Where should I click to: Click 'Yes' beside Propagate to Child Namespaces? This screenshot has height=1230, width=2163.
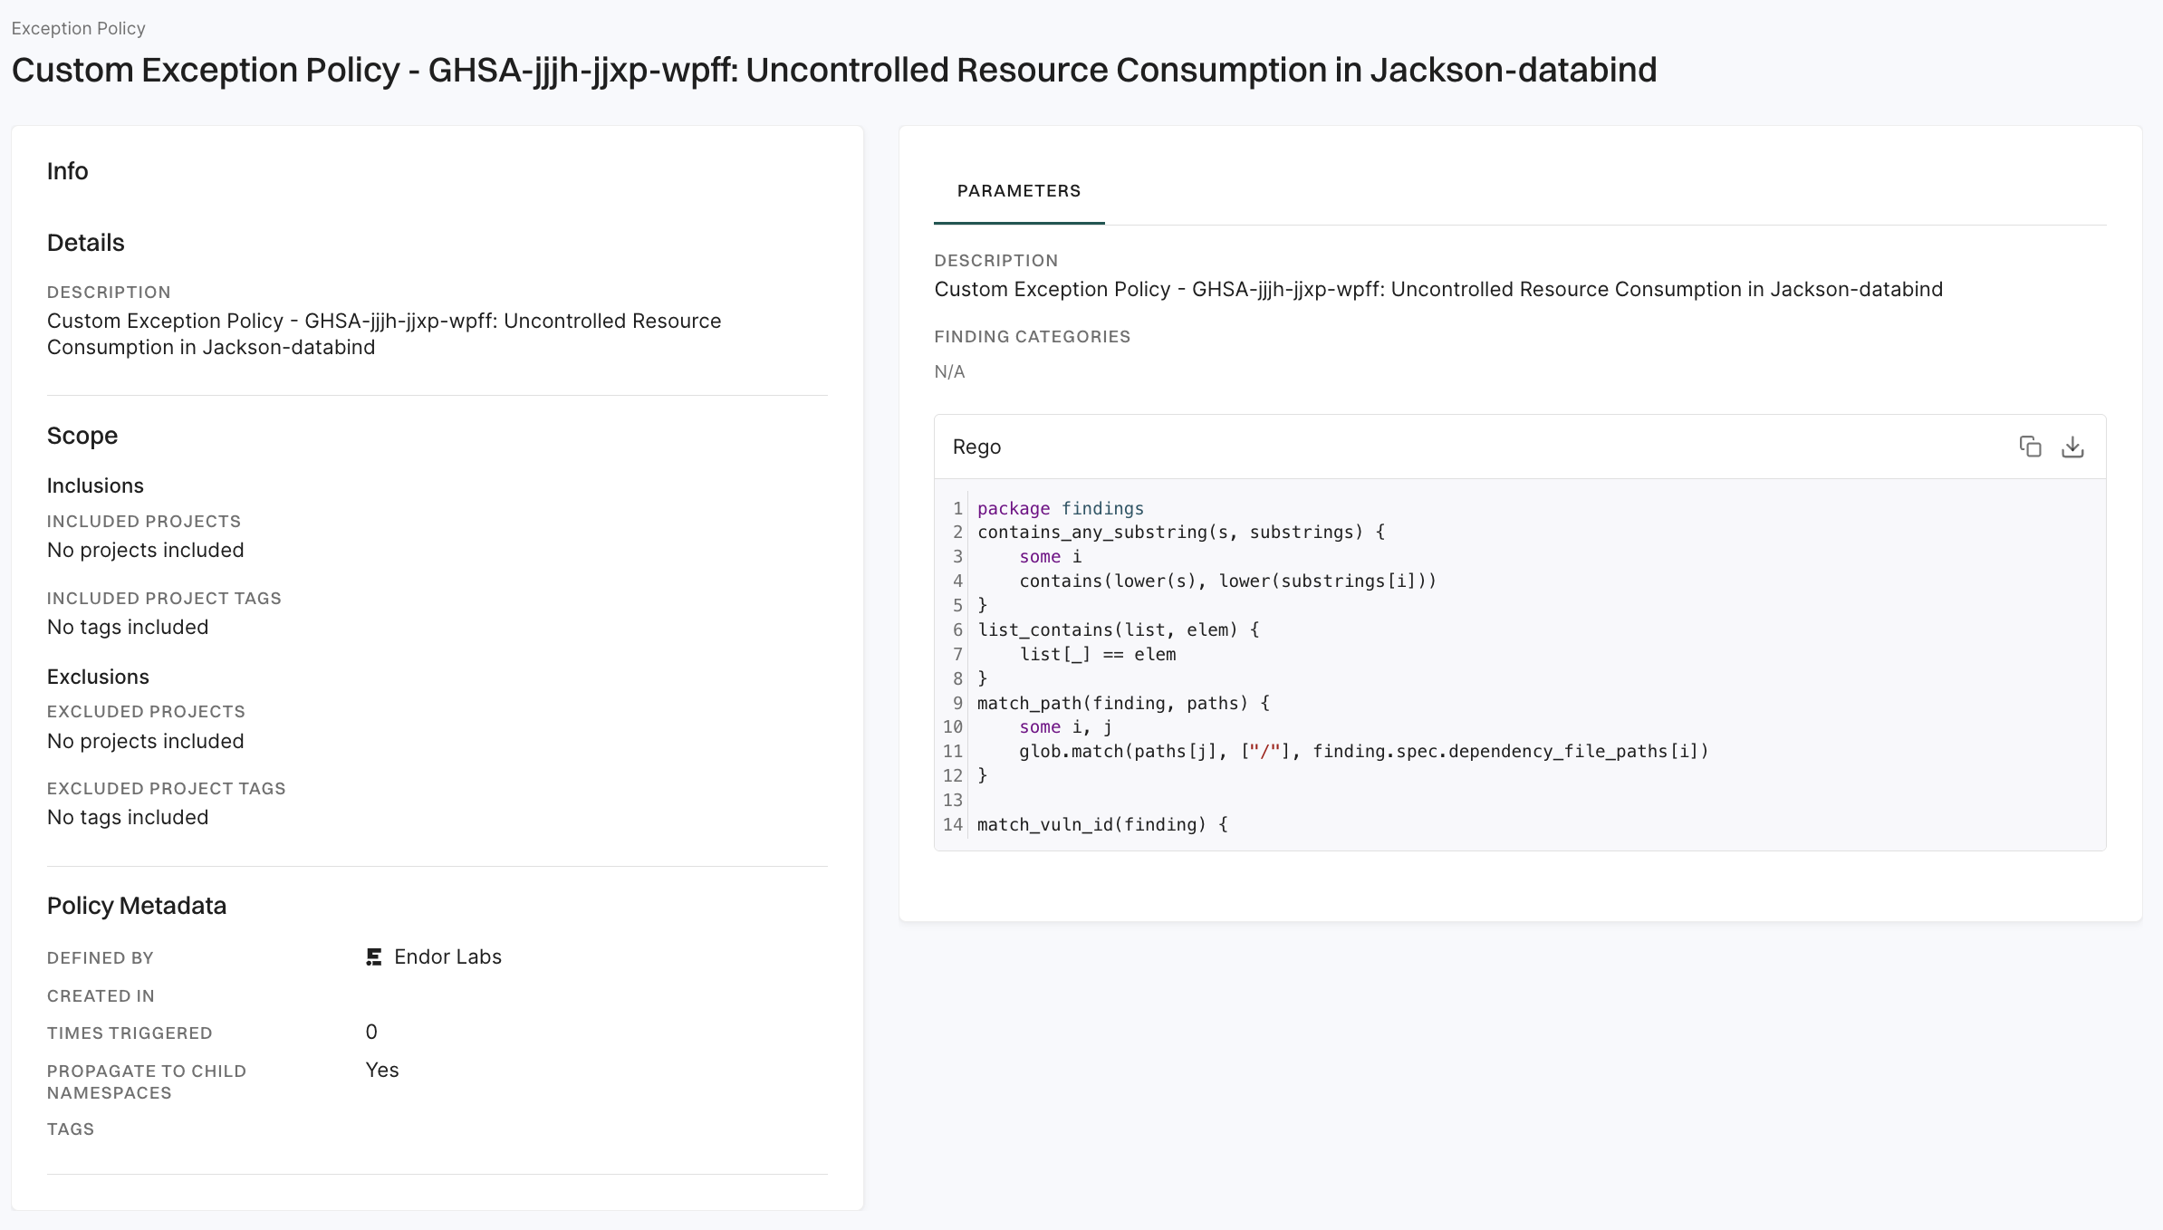pyautogui.click(x=381, y=1070)
